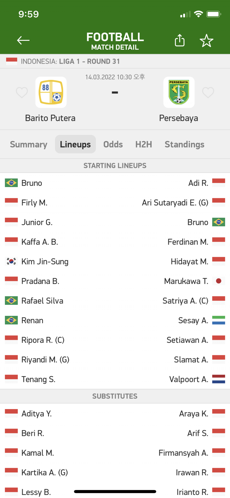Favorite Barito Putera with heart icon
Viewport: 230px width, 498px height.
[x=22, y=92]
